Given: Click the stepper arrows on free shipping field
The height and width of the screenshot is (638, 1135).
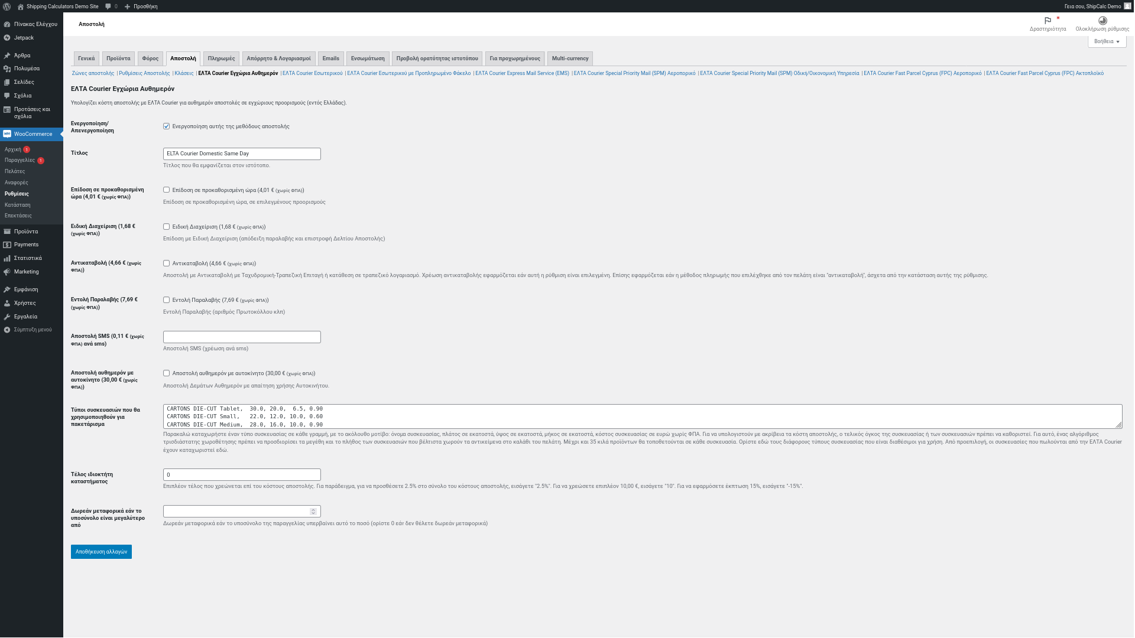Looking at the screenshot, I should 313,512.
